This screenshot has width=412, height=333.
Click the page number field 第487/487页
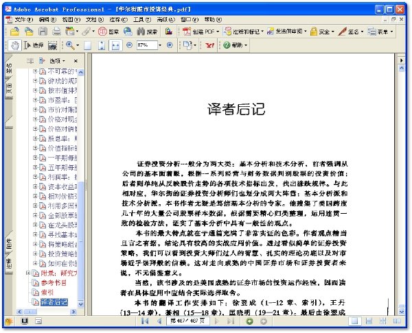click(x=188, y=321)
